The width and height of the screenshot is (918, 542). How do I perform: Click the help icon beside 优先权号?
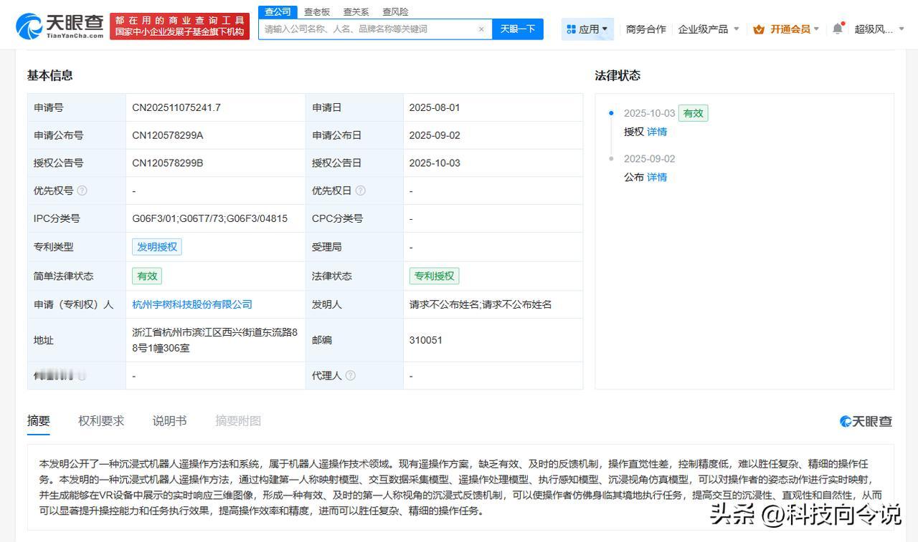82,190
